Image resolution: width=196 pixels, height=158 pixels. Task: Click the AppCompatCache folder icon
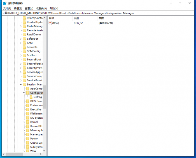tap(28, 89)
